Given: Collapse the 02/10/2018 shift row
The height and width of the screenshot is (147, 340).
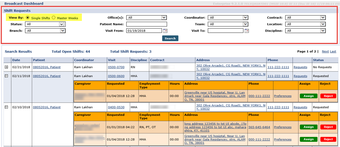Looking at the screenshot, I should pyautogui.click(x=6, y=107).
